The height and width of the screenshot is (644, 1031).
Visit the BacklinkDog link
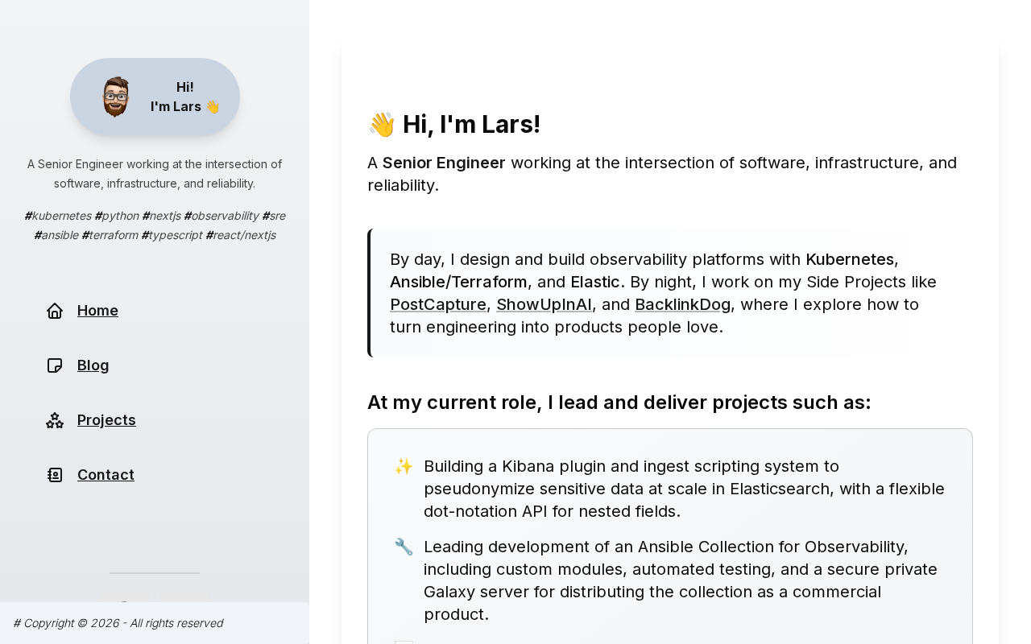point(682,304)
